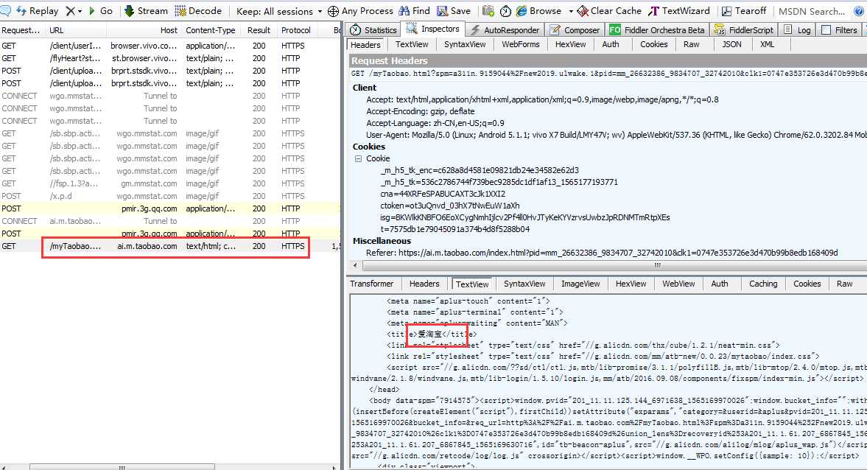
Task: Click the Tearoff toolbar button
Action: pos(744,10)
